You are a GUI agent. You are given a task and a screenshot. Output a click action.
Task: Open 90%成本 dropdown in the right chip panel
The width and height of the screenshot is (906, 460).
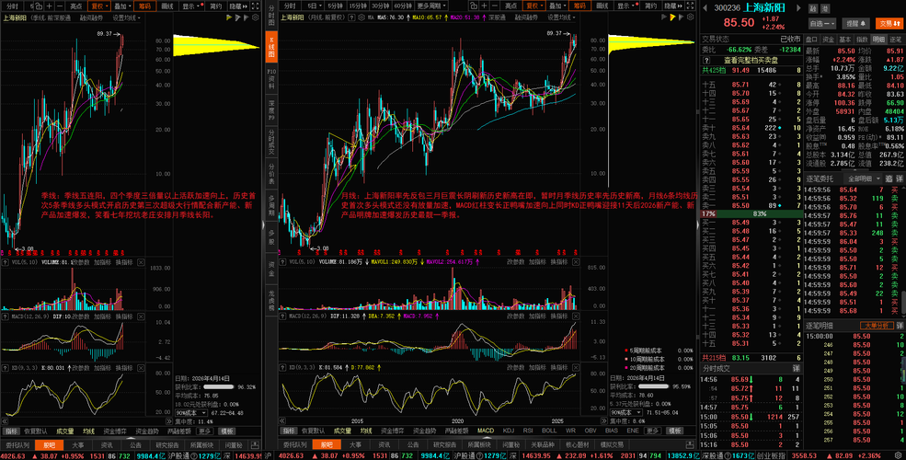(626, 412)
